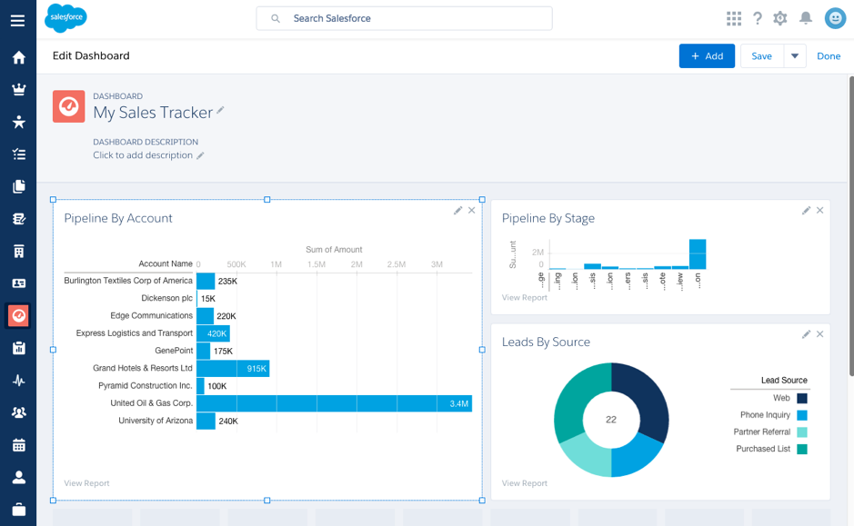Expand the Save dropdown arrow
The height and width of the screenshot is (526, 854).
(x=794, y=56)
